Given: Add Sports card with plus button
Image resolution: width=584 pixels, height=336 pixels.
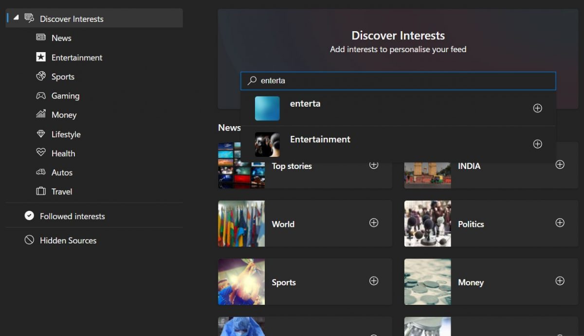Looking at the screenshot, I should [x=374, y=281].
